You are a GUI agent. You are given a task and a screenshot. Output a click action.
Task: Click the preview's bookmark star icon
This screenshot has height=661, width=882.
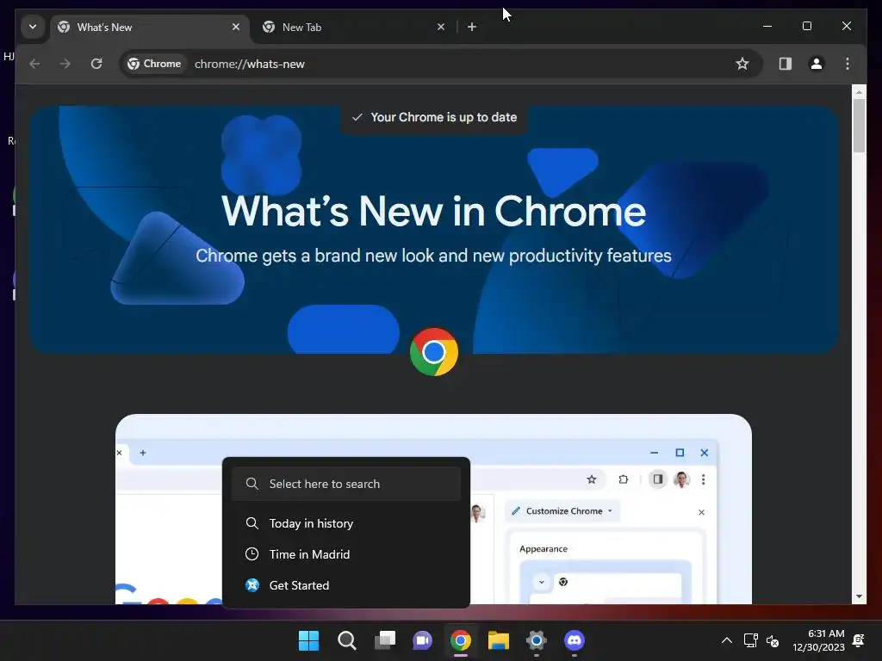tap(591, 479)
